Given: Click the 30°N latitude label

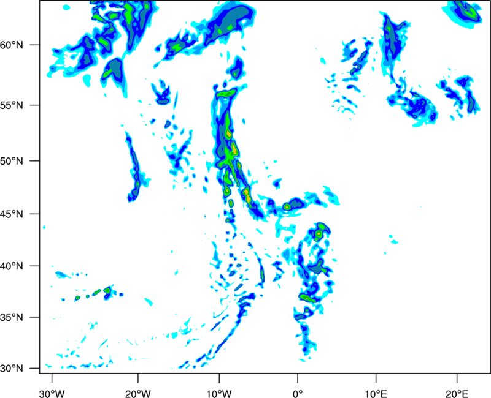Looking at the screenshot, I should (12, 369).
